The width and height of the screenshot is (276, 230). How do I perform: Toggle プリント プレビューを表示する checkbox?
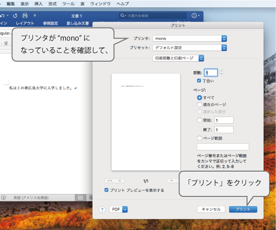coord(106,190)
